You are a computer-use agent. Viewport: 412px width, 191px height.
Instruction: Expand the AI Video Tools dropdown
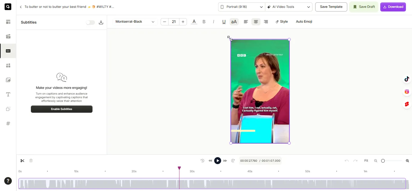click(x=289, y=7)
